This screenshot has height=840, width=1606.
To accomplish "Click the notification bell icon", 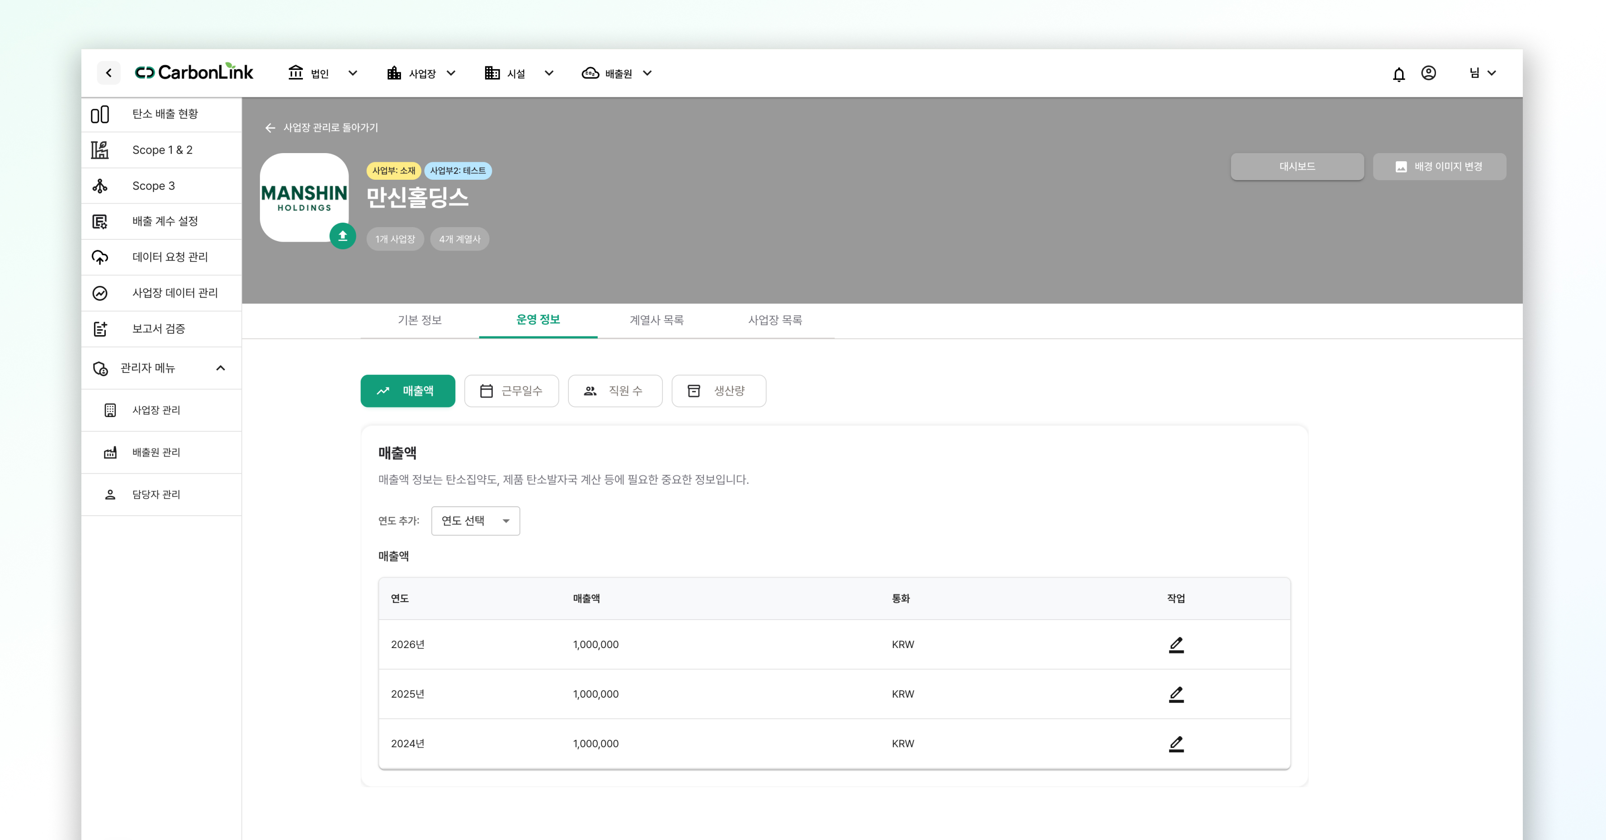I will coord(1398,74).
